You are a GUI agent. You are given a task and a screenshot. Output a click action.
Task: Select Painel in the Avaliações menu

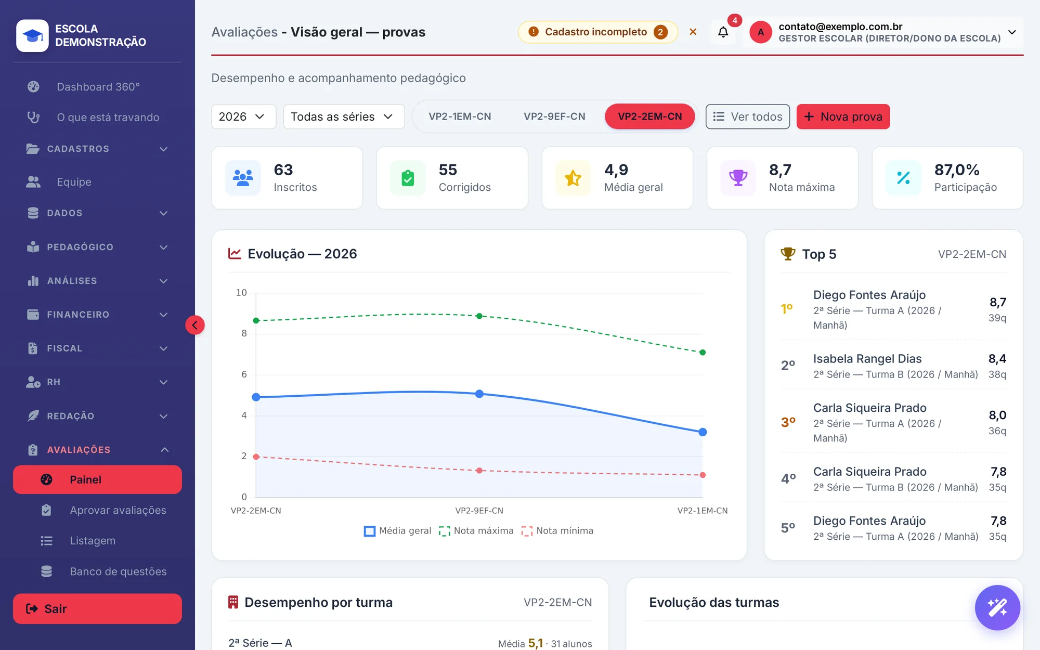tap(97, 479)
